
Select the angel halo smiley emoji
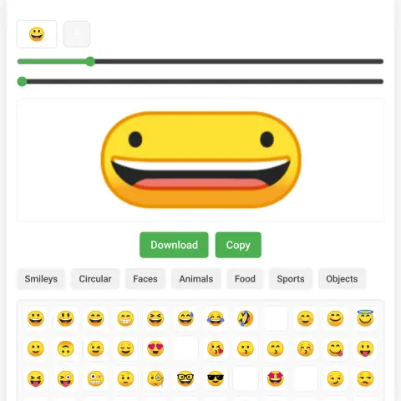click(x=365, y=318)
